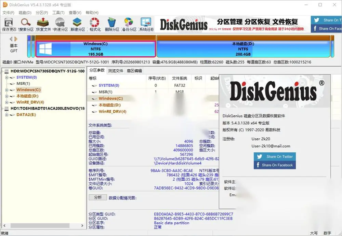The height and width of the screenshot is (236, 342).
Task: Open the 查看(V) menu
Action: pos(75,13)
